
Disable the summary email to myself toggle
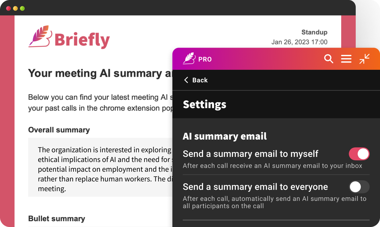click(x=359, y=154)
